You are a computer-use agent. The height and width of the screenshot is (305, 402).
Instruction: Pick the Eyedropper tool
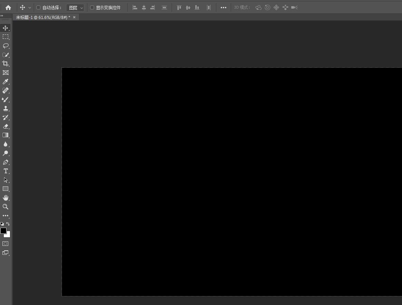coord(6,81)
